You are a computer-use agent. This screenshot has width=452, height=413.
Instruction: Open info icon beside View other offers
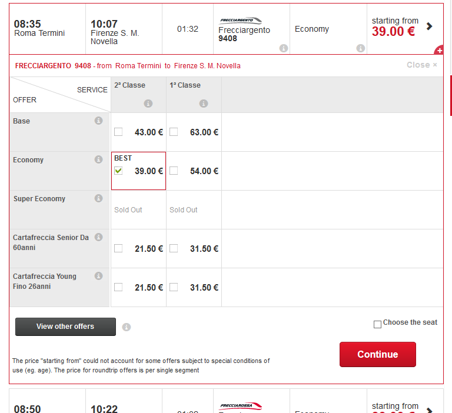pos(127,327)
